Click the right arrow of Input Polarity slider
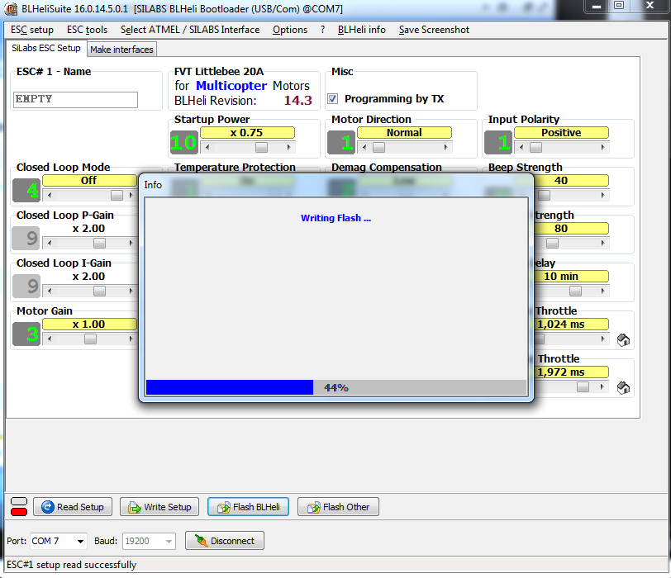 (602, 148)
